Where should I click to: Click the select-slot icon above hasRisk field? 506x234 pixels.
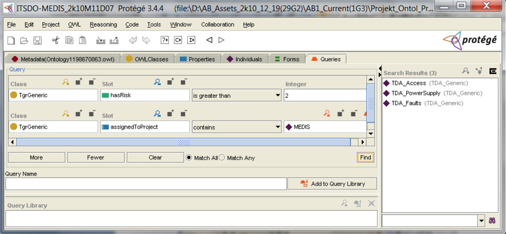(x=157, y=82)
